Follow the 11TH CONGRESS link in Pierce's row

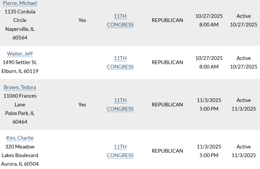click(x=120, y=20)
